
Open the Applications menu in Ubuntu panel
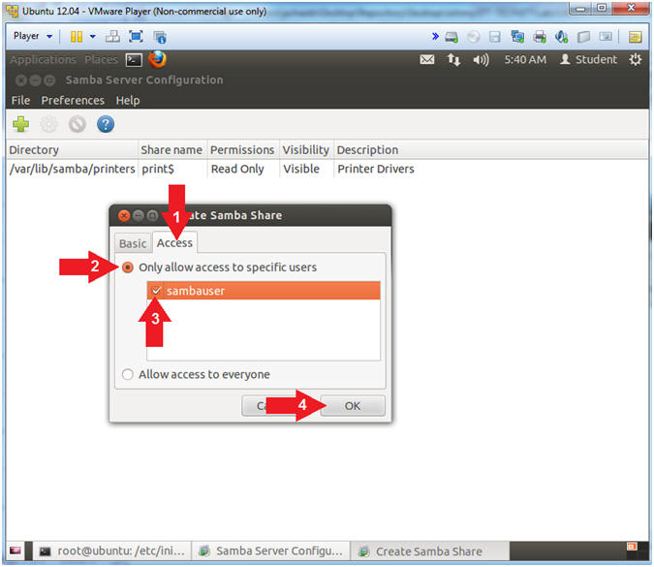click(x=43, y=60)
